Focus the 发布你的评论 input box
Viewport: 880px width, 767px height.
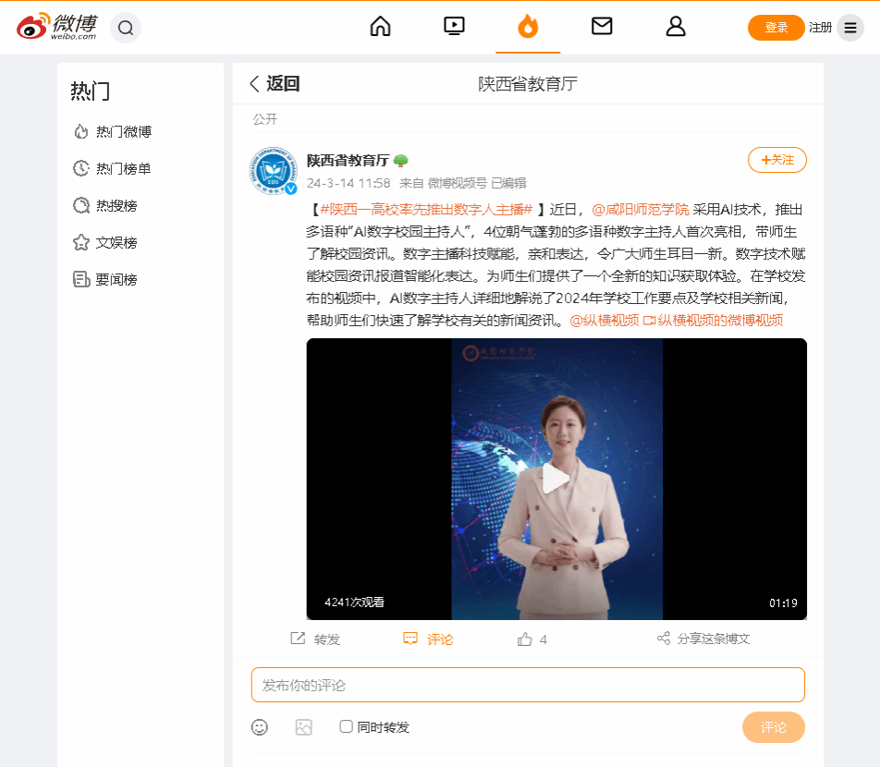point(528,685)
